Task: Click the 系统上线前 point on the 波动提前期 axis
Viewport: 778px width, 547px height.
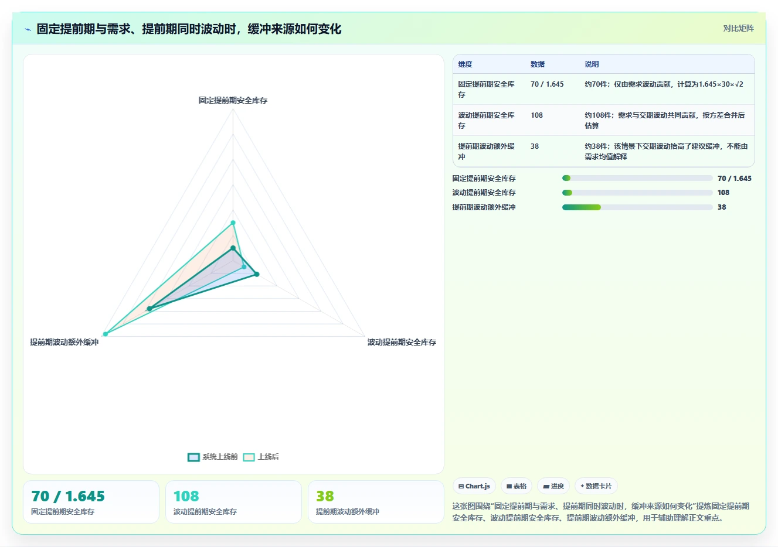Action: click(x=256, y=274)
